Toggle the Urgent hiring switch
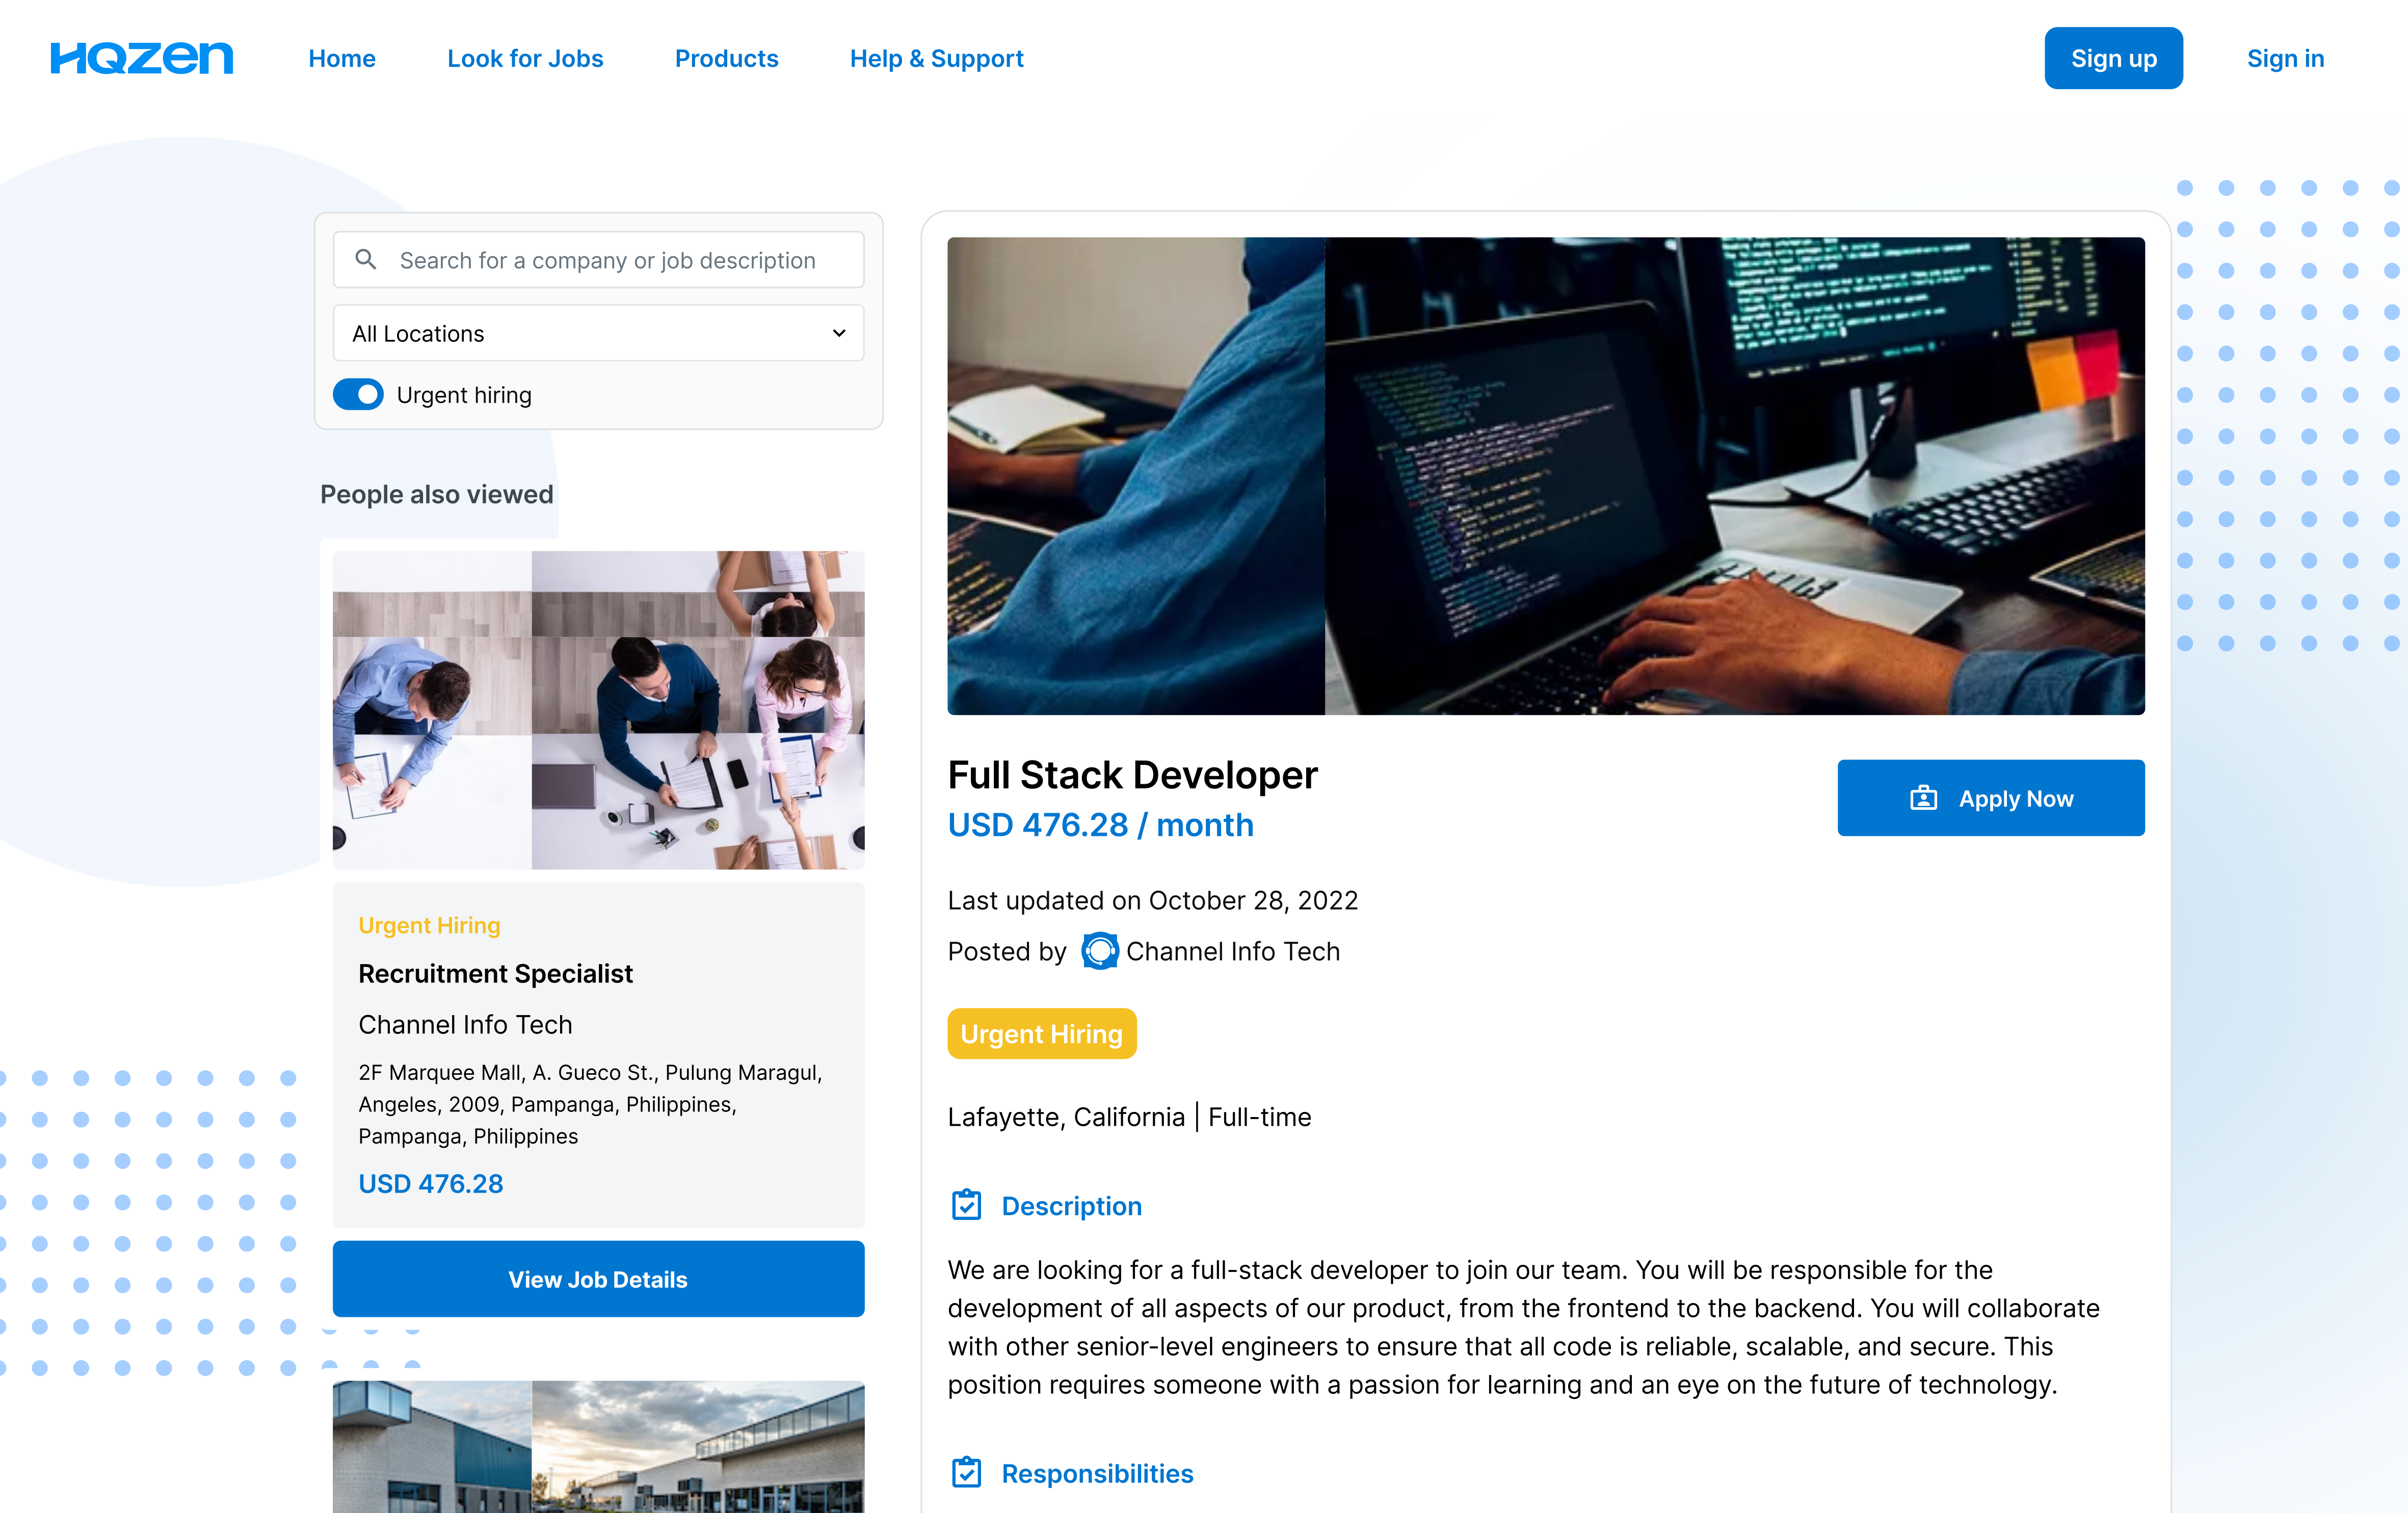This screenshot has height=1513, width=2408. [x=358, y=395]
